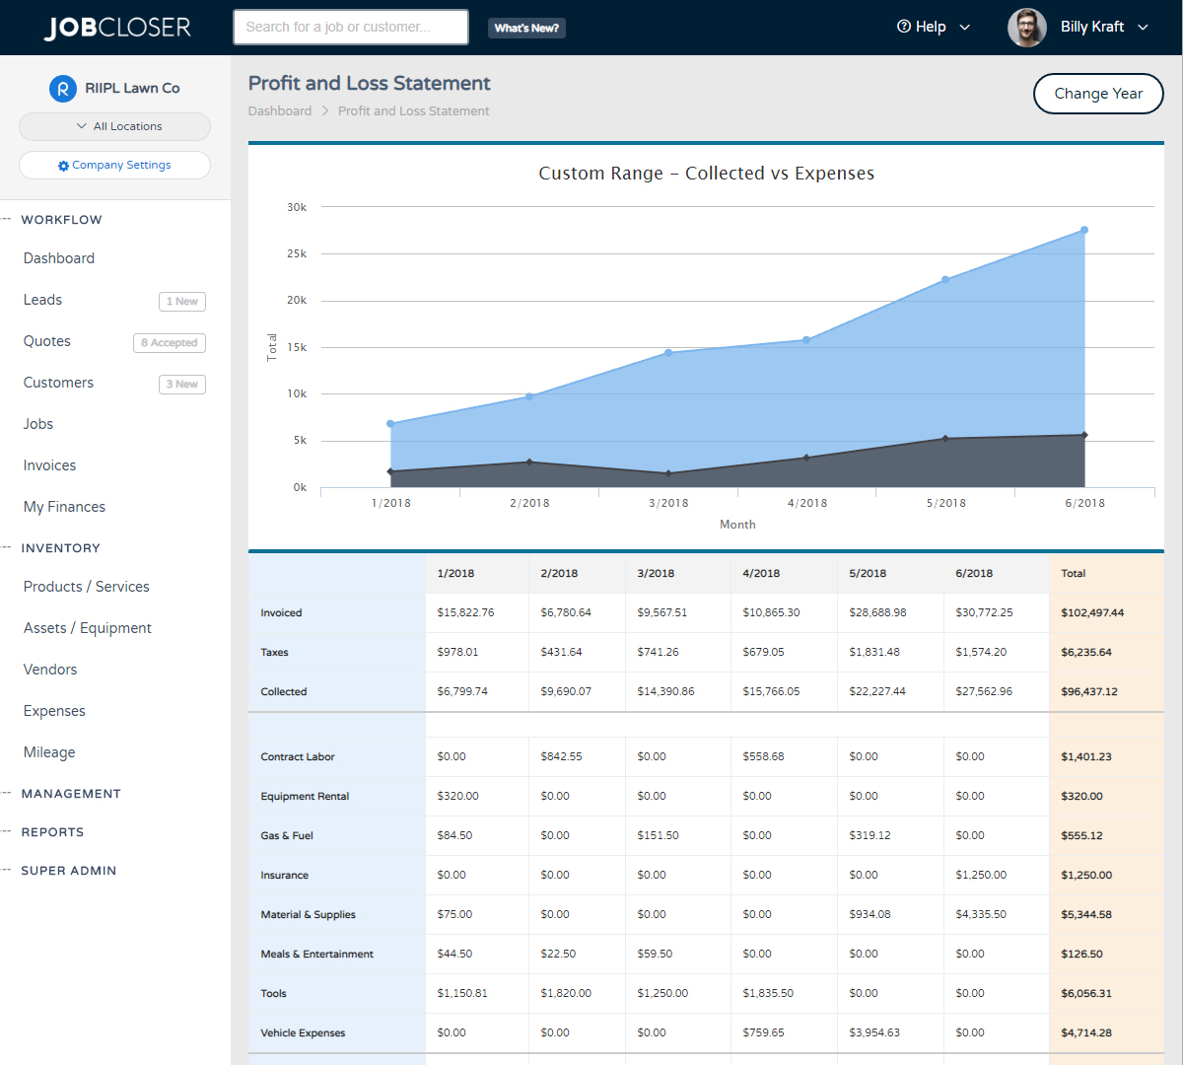1183x1065 pixels.
Task: Expand the All Locations dropdown
Action: (114, 126)
